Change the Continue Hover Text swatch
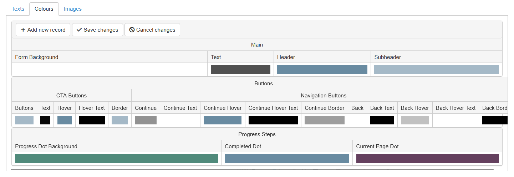514x177 pixels. click(x=273, y=120)
